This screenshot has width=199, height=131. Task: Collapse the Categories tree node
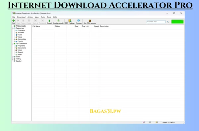[13, 28]
